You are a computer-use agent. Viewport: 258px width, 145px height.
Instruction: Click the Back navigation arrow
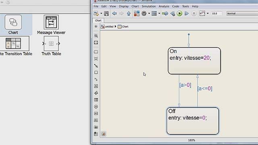114,13
